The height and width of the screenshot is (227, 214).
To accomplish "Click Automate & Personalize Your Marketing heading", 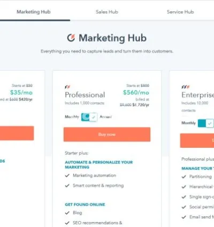I will click(99, 165).
